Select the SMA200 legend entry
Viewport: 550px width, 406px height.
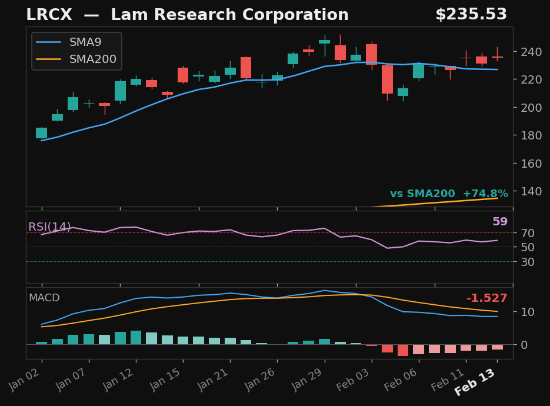click(x=76, y=59)
